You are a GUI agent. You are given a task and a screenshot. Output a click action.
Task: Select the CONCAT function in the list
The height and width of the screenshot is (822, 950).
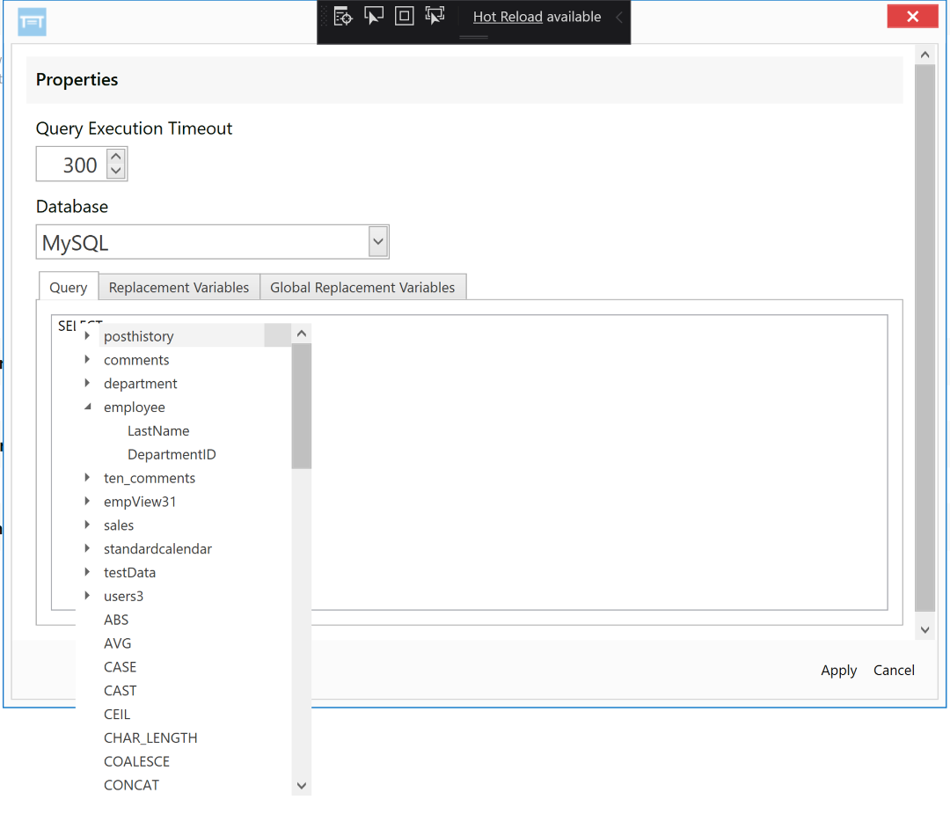(131, 784)
